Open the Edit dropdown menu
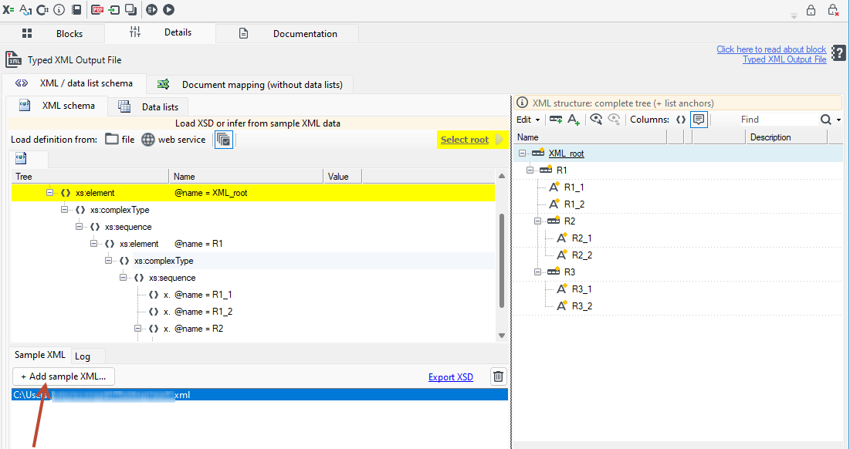 (528, 120)
